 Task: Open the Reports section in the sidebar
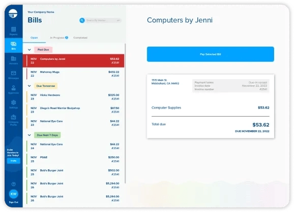click(x=14, y=31)
